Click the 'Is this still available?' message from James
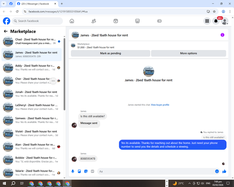Viewport: 234px width, 187px height. (93, 116)
